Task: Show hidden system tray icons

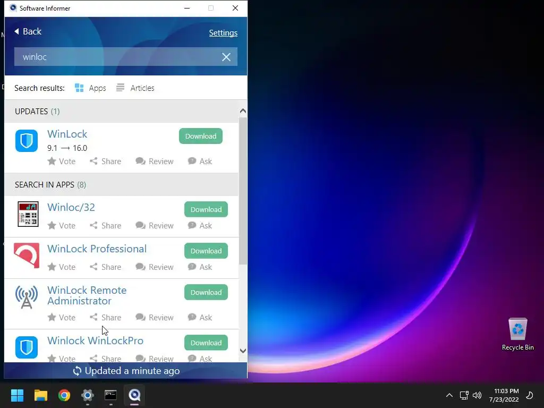Action: point(449,395)
